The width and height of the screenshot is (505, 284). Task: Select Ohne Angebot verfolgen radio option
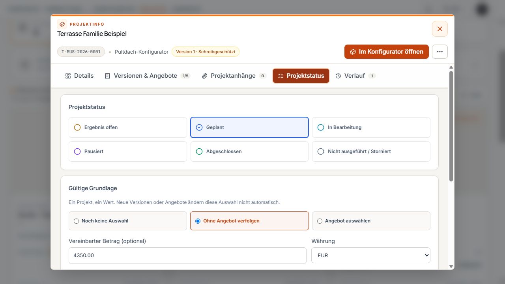coord(249,221)
